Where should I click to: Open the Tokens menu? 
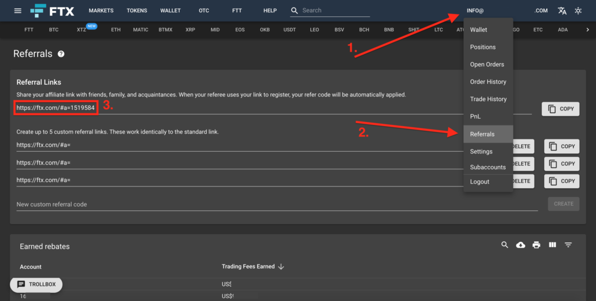tap(137, 10)
